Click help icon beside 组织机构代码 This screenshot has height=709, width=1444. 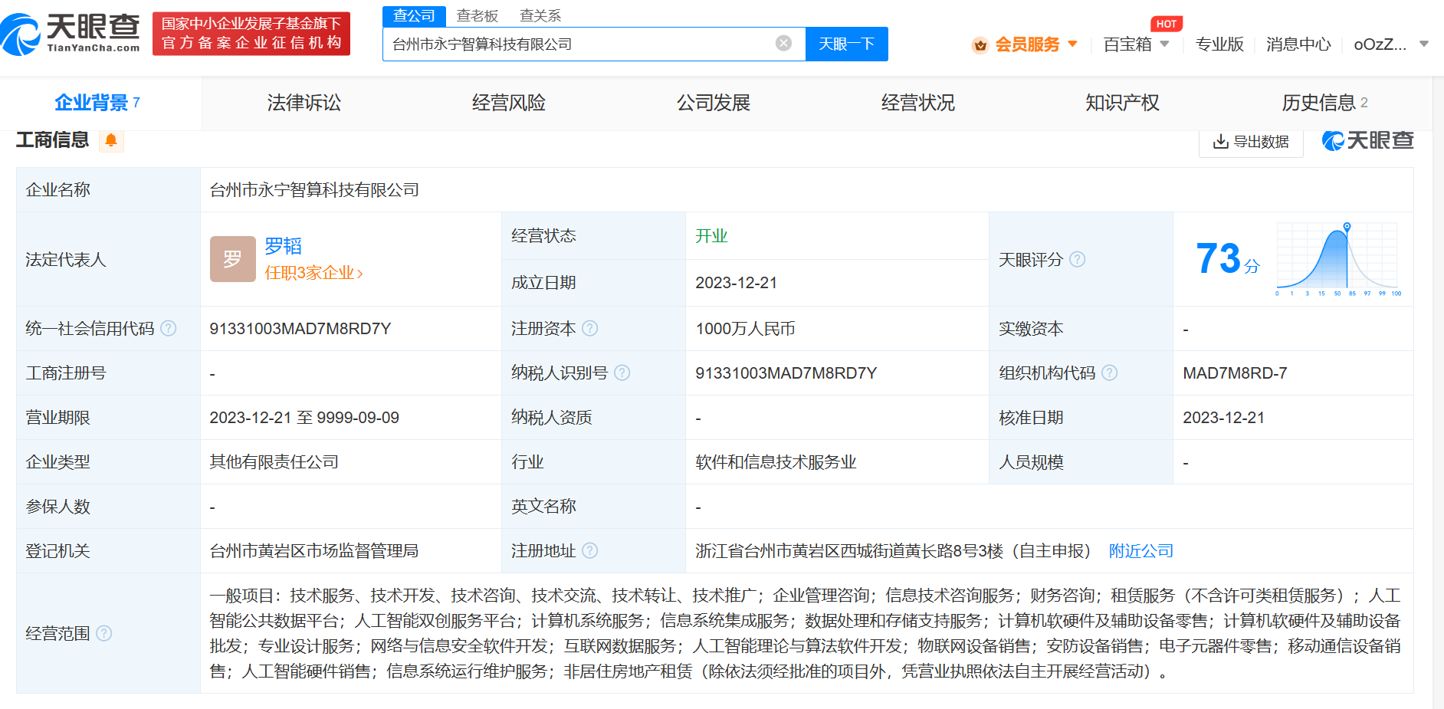(x=1109, y=373)
